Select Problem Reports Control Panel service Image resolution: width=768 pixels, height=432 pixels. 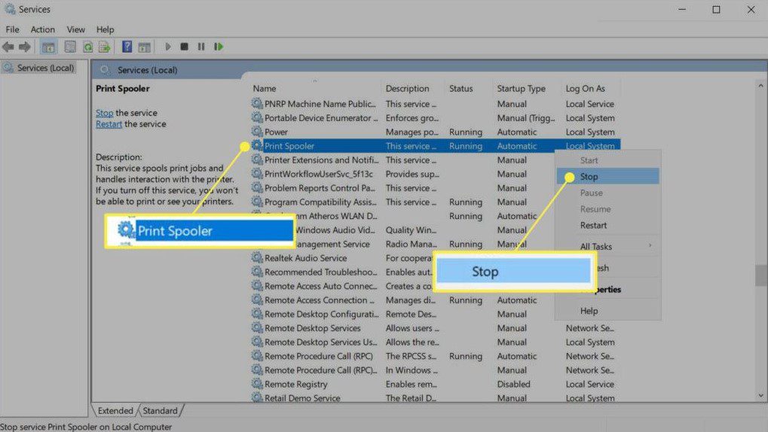point(402,188)
